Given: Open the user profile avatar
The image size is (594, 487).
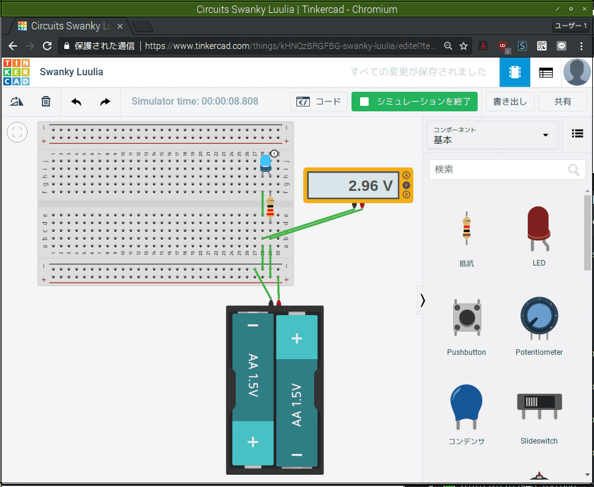Looking at the screenshot, I should [577, 72].
